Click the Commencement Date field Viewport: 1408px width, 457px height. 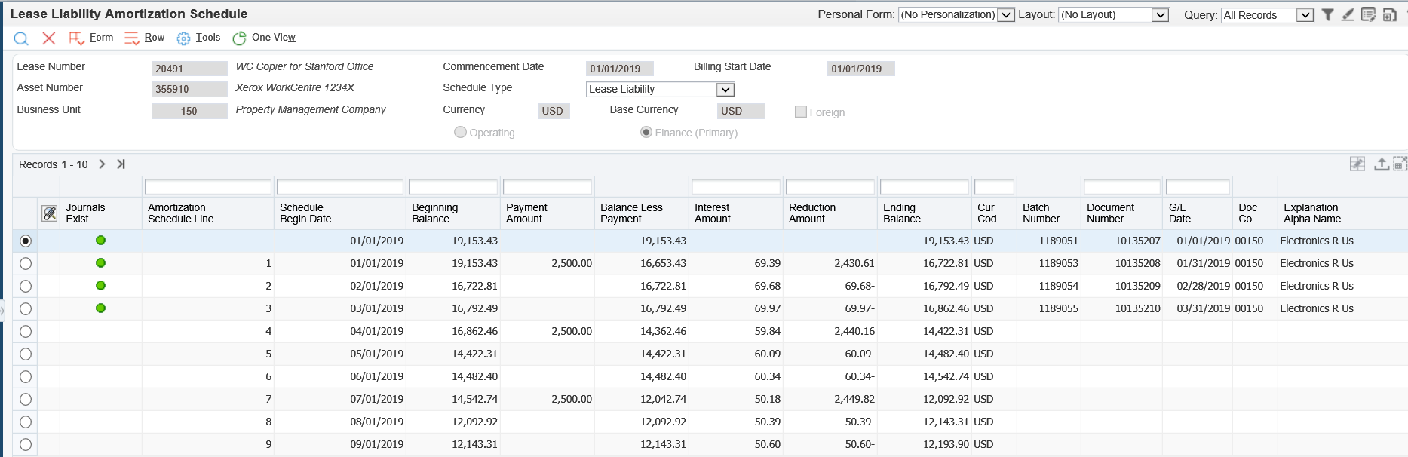click(620, 69)
